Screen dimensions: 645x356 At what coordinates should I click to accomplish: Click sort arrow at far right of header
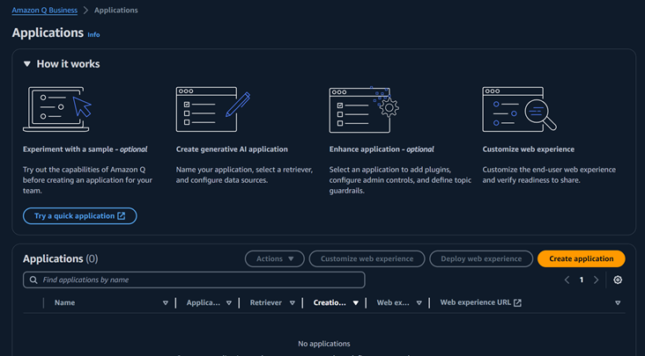[618, 302]
